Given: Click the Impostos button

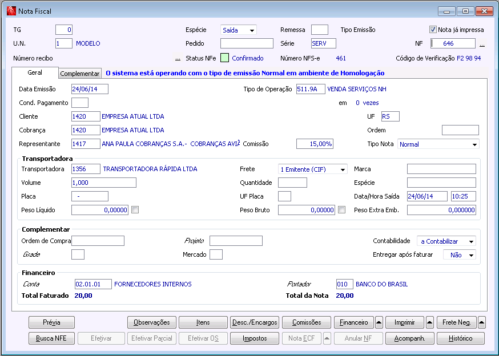Looking at the screenshot, I should pyautogui.click(x=254, y=338).
